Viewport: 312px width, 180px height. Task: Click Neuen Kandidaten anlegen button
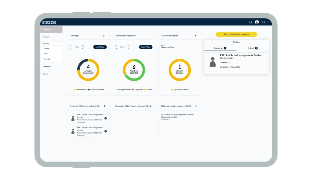coord(236,34)
